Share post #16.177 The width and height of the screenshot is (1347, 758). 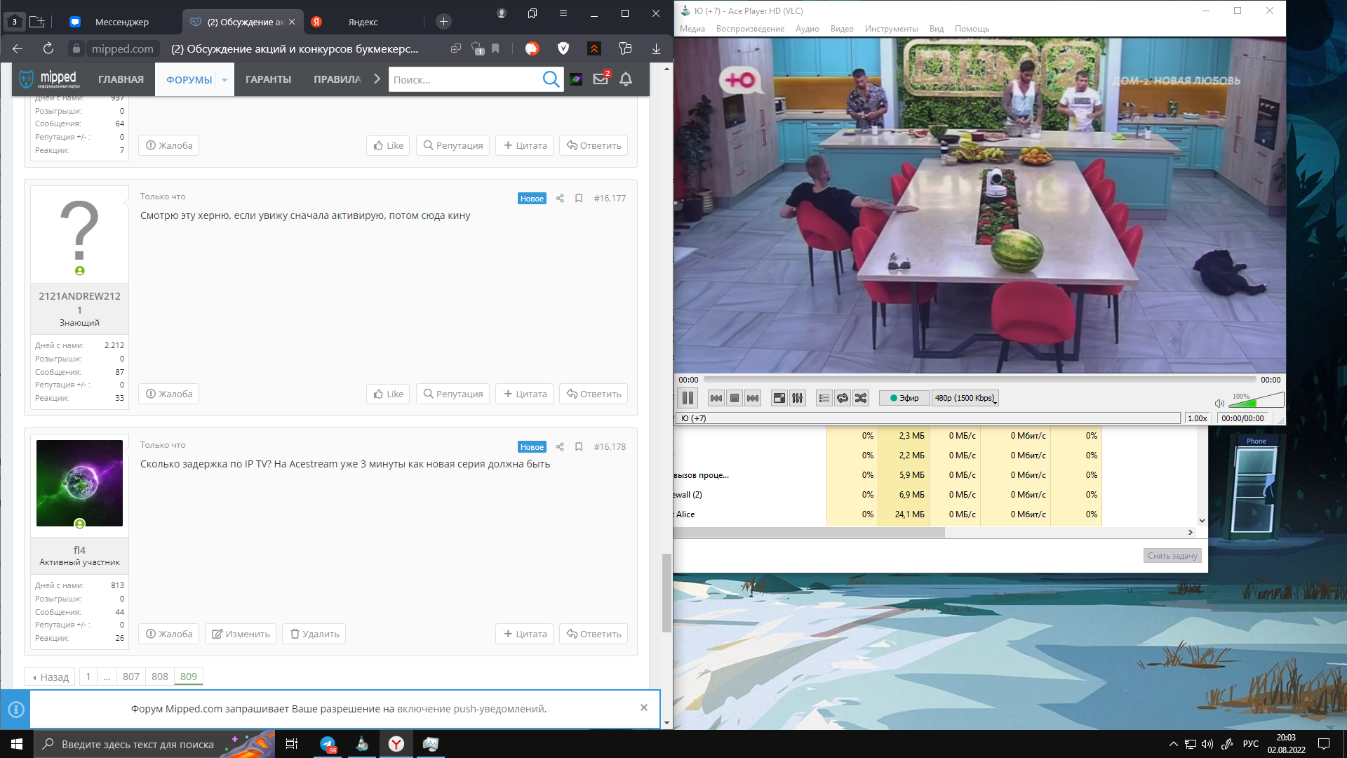click(560, 199)
